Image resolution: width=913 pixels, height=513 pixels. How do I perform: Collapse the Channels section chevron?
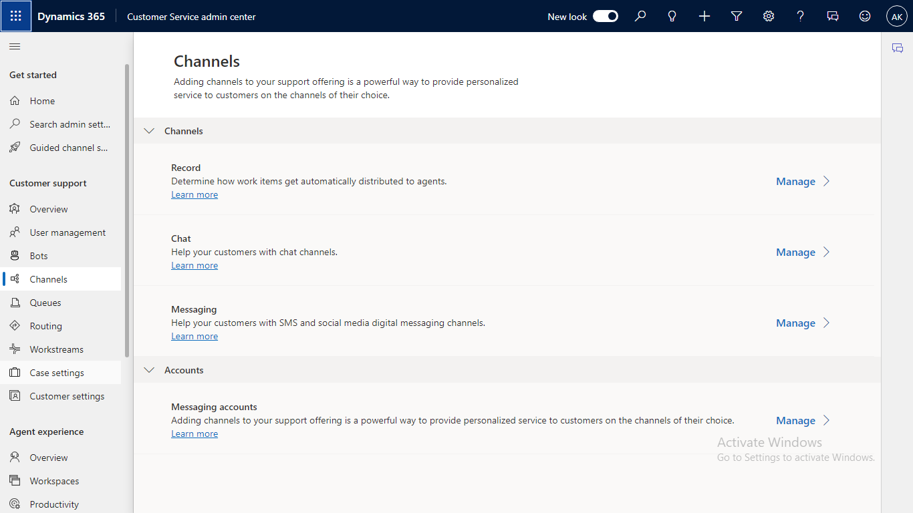point(149,131)
